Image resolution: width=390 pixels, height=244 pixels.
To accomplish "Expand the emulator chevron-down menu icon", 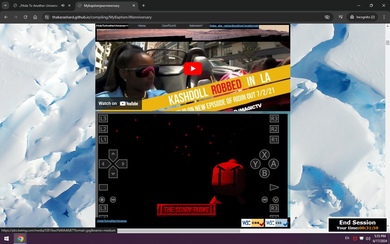I will 275,200.
